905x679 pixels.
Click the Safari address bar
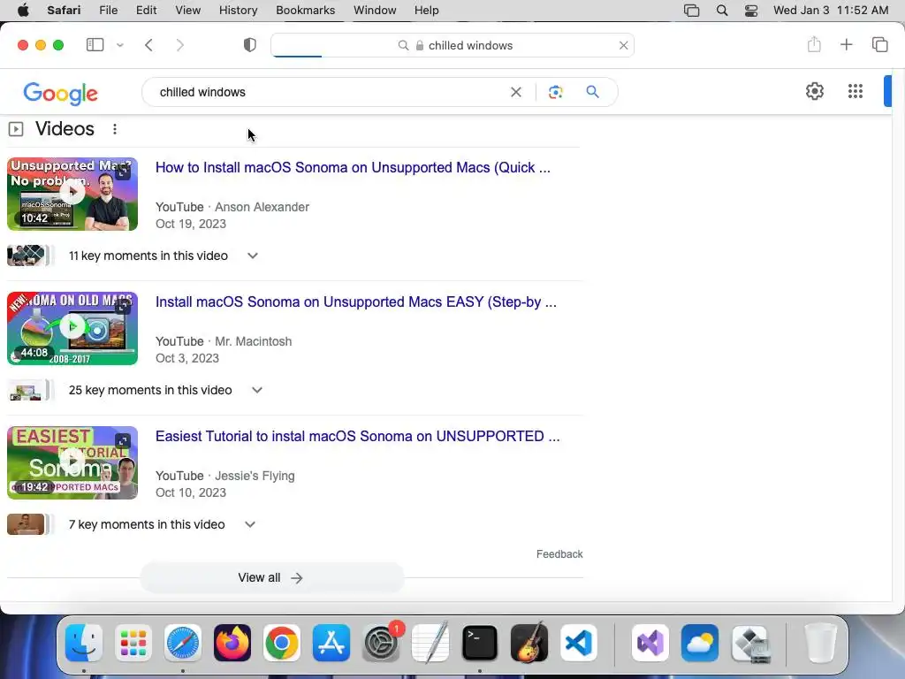[452, 45]
